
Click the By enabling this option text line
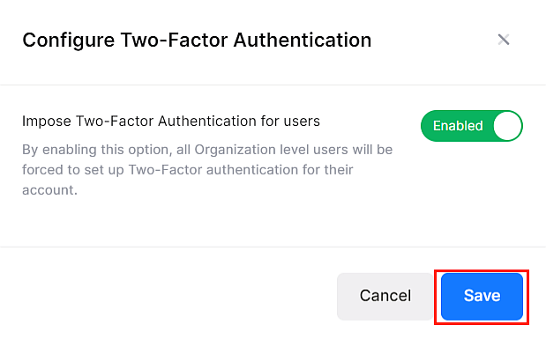pos(207,150)
